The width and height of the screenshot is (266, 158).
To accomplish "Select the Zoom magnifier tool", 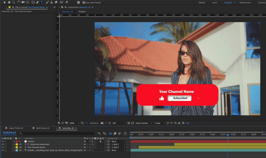I will point(13,2).
